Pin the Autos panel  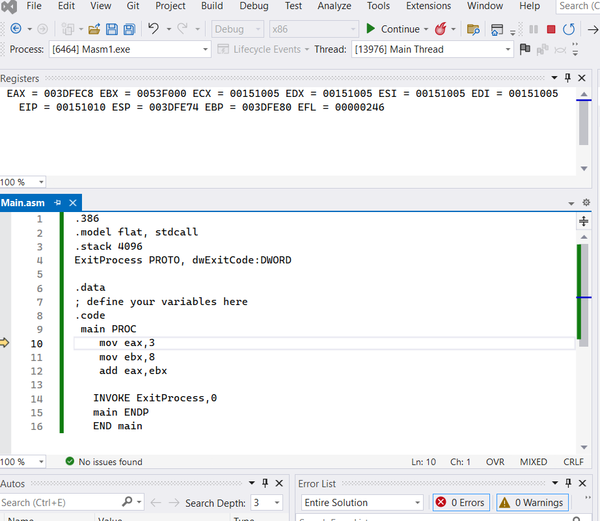click(x=265, y=483)
